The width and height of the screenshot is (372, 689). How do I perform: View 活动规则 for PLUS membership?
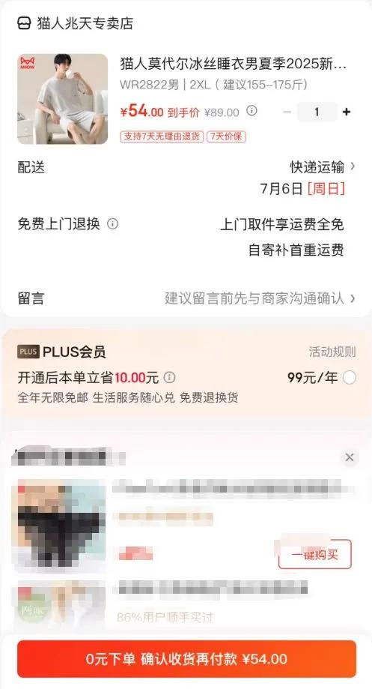[x=332, y=352]
